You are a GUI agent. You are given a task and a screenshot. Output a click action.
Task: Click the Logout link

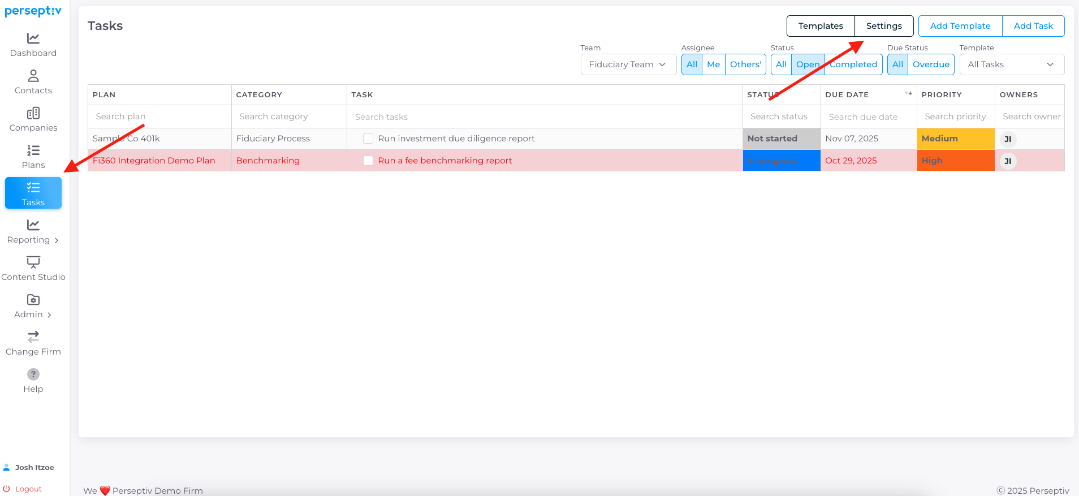28,489
